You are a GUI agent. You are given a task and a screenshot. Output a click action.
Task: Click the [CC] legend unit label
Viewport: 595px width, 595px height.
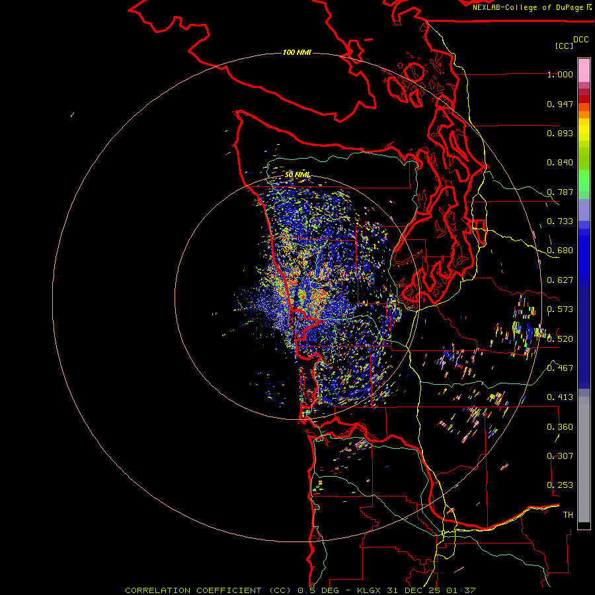(564, 46)
